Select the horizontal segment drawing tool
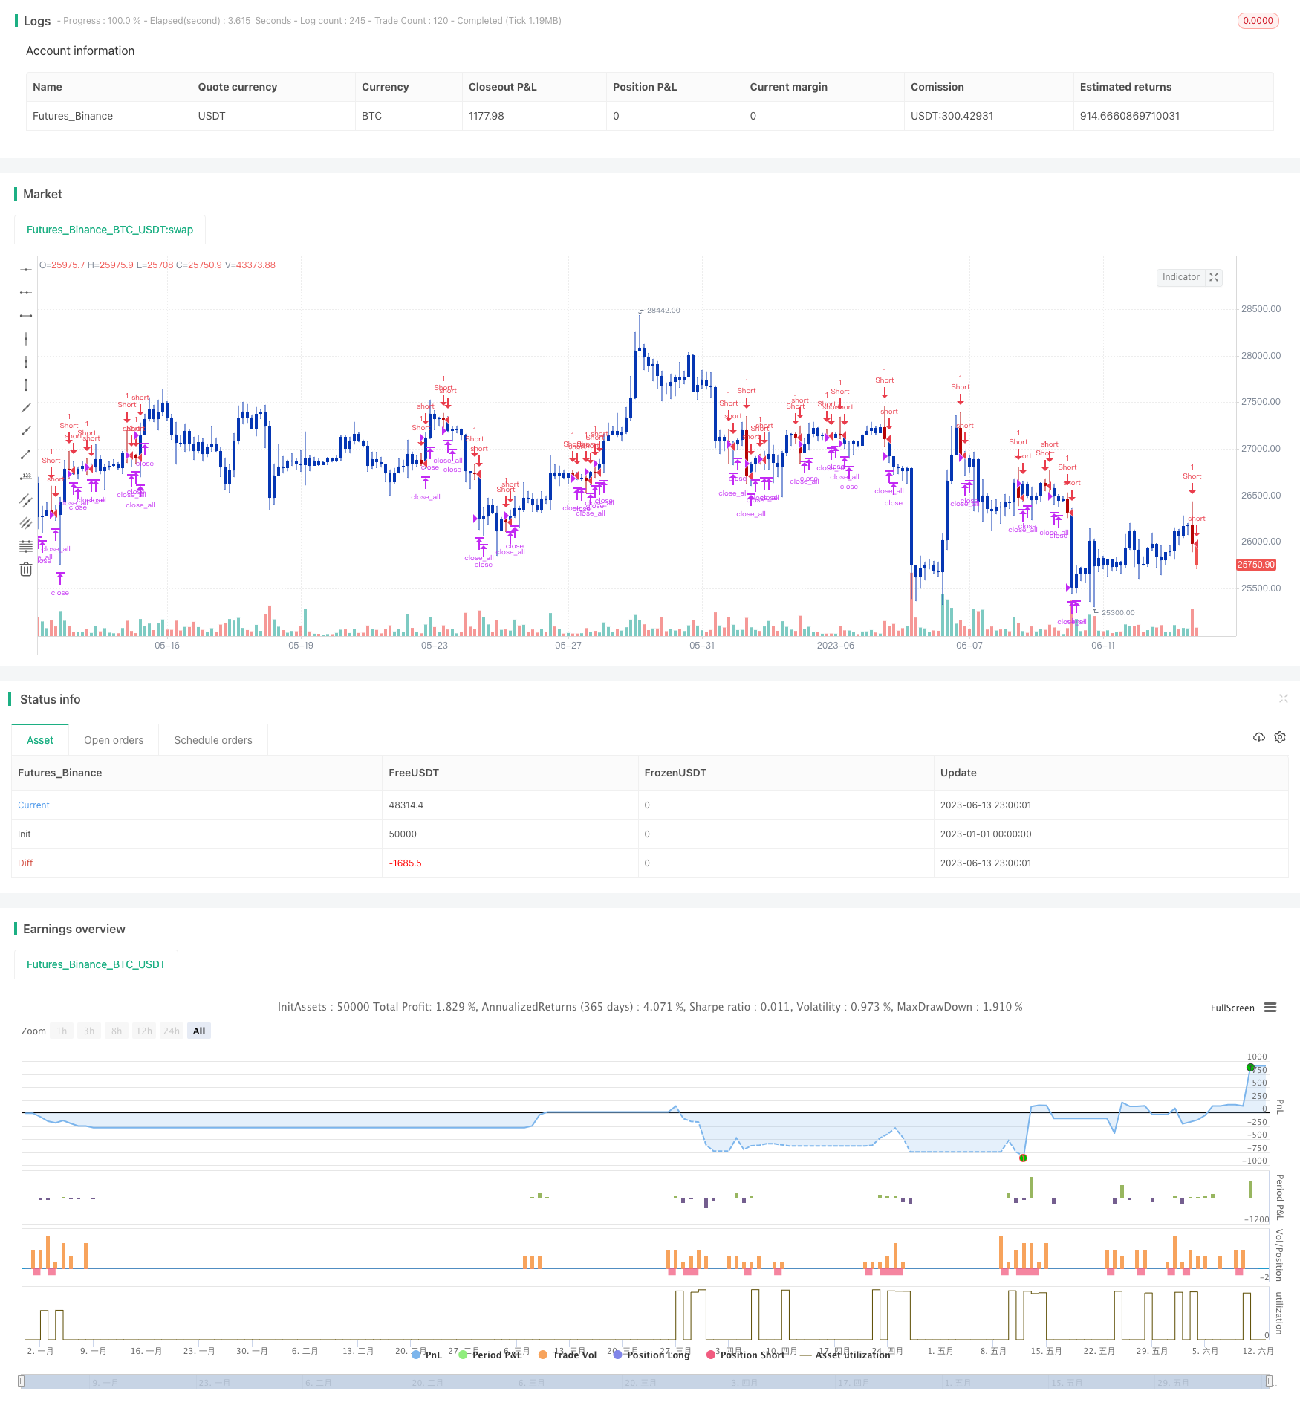The height and width of the screenshot is (1411, 1300). tap(26, 316)
